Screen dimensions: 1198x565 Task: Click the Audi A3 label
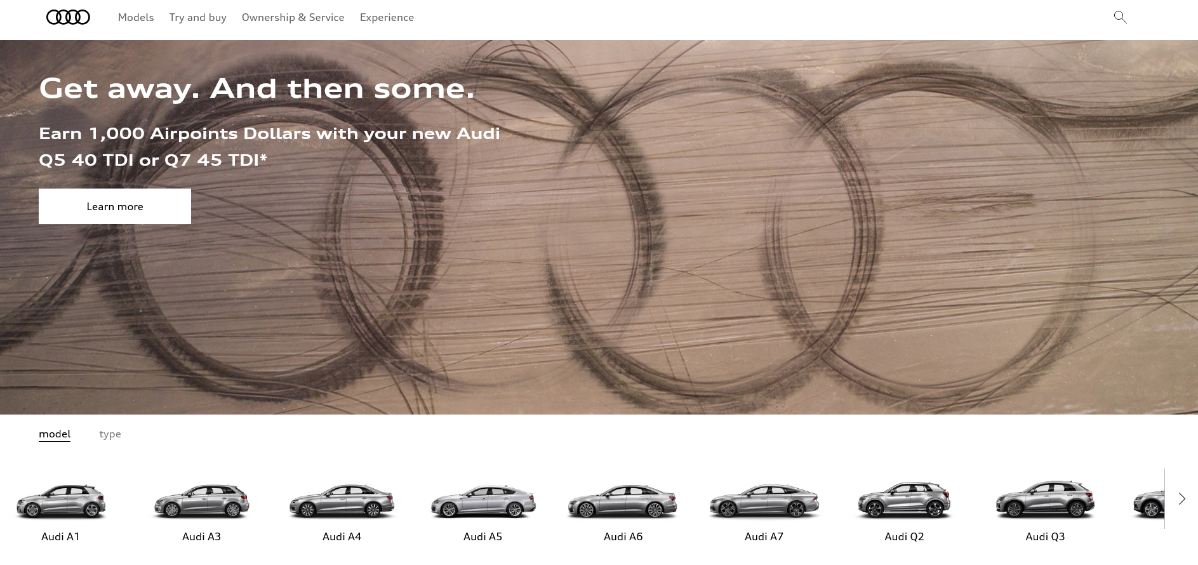point(201,536)
